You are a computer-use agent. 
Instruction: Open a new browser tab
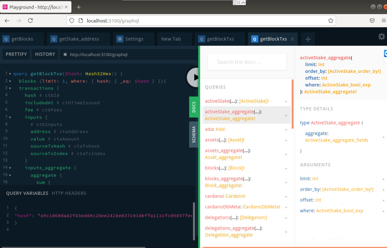(x=79, y=7)
